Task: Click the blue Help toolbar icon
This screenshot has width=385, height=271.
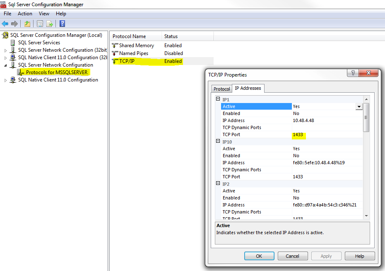Action: (x=63, y=24)
